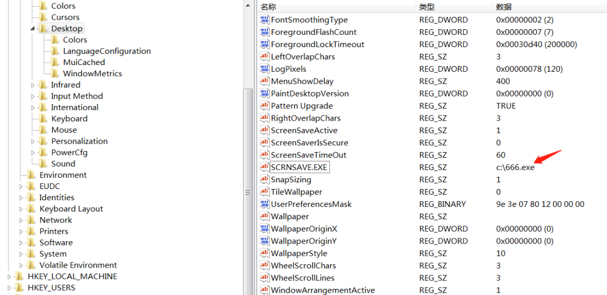Click the data value 400

[x=503, y=81]
